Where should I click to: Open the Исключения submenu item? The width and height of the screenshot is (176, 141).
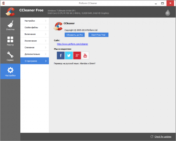pyautogui.click(x=34, y=41)
